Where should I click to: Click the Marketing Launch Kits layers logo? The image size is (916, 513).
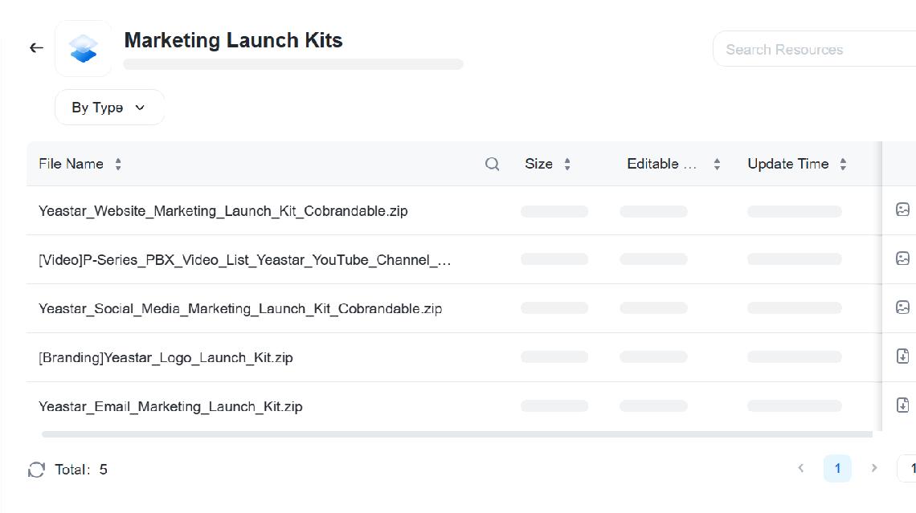84,48
